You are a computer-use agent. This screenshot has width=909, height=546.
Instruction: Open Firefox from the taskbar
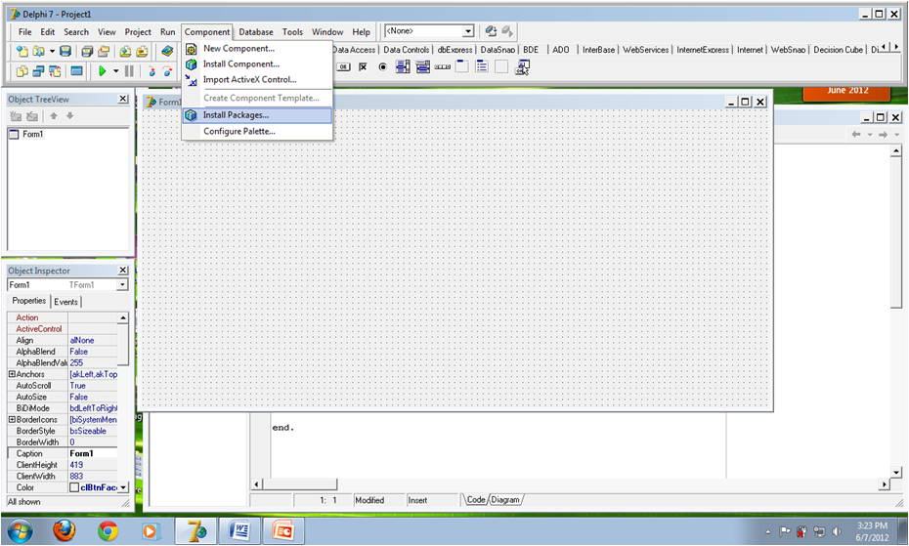click(x=64, y=530)
